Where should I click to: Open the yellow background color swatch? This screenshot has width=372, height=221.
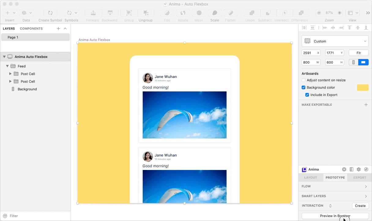(x=363, y=88)
